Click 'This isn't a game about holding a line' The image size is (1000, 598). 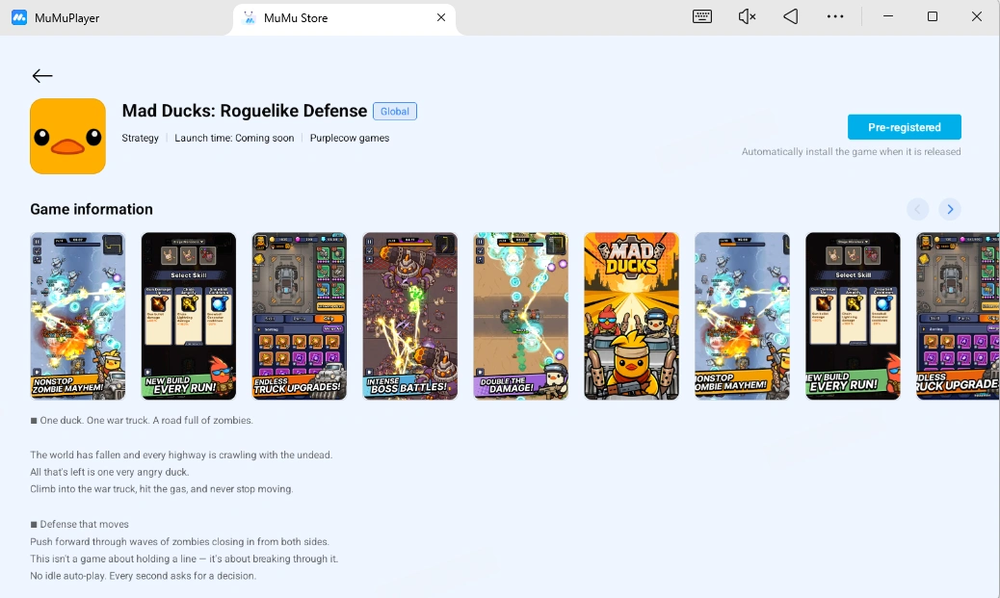pyautogui.click(x=184, y=559)
